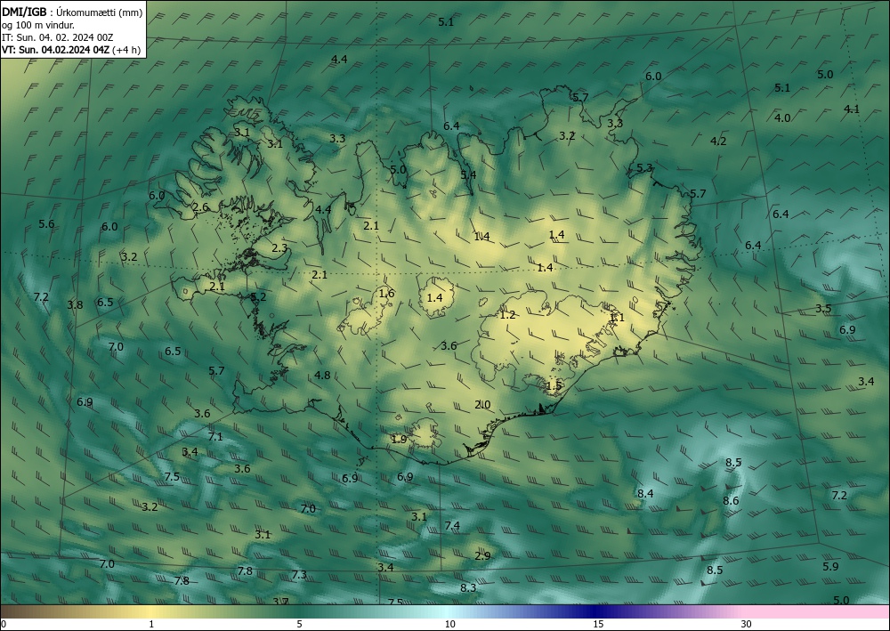Click the 15 label on the color scale
This screenshot has height=631, width=890.
pos(598,624)
